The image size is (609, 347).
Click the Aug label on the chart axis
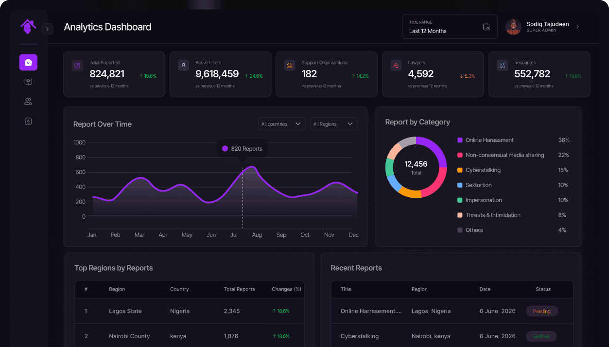click(x=257, y=235)
